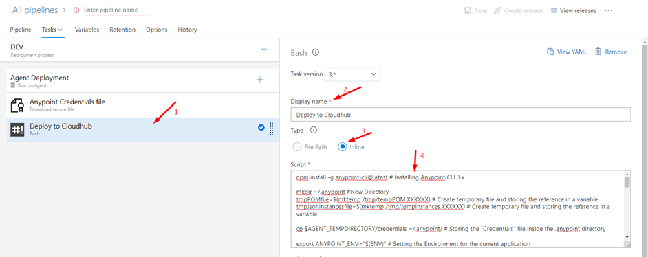Click the Run on agent server icon
648x257 pixels.
[x=13, y=85]
